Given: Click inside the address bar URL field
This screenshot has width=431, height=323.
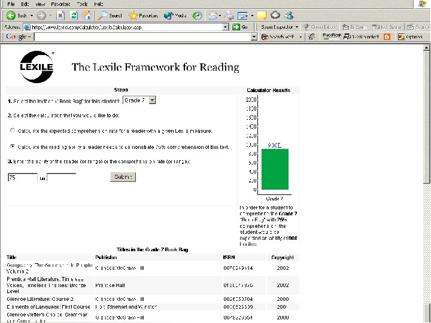Looking at the screenshot, I should pos(126,27).
